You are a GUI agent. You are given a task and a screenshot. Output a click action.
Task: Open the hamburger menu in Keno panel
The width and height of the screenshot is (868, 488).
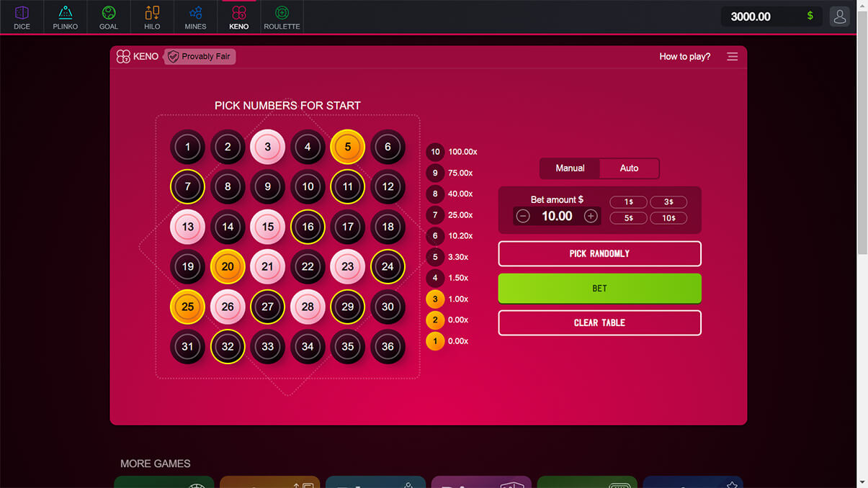(x=732, y=56)
